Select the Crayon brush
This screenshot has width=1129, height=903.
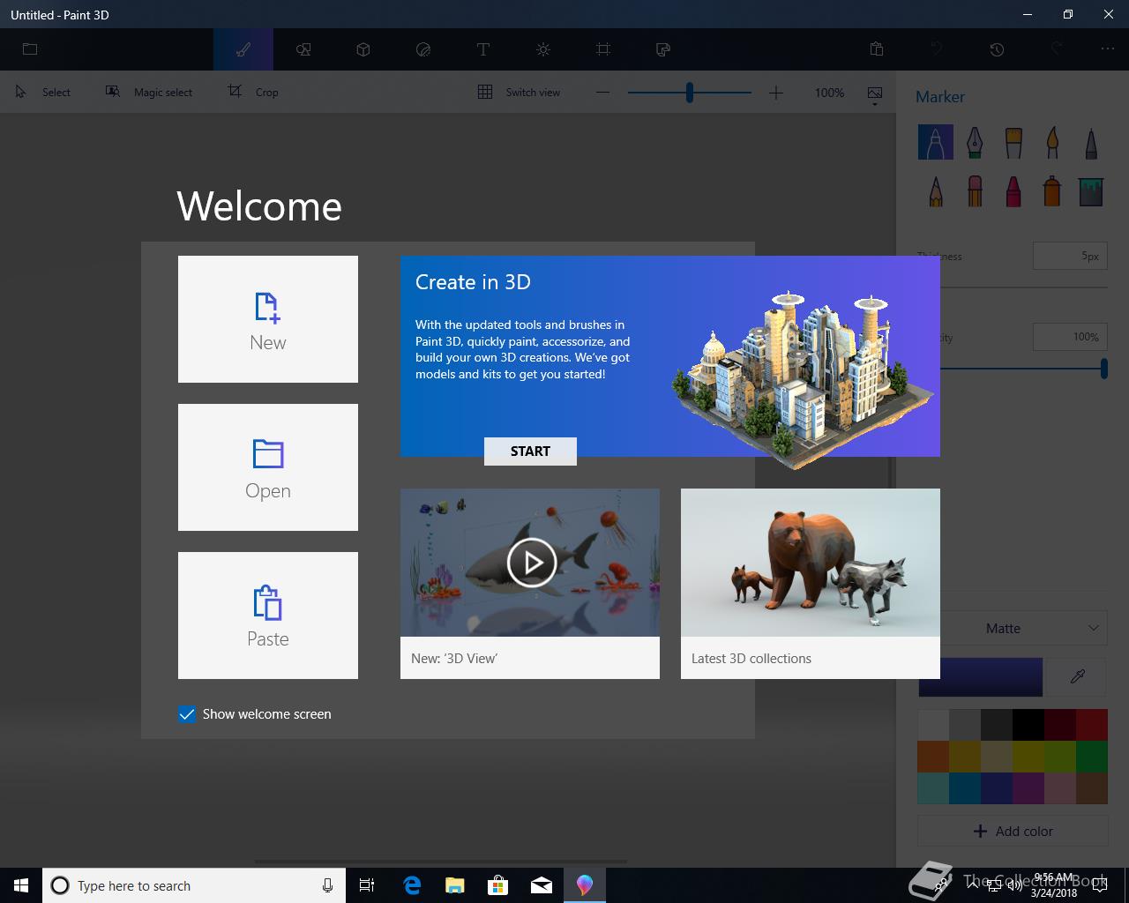tap(1013, 191)
